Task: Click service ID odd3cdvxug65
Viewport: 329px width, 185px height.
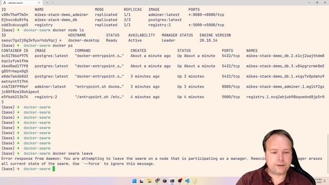Action: (15, 25)
